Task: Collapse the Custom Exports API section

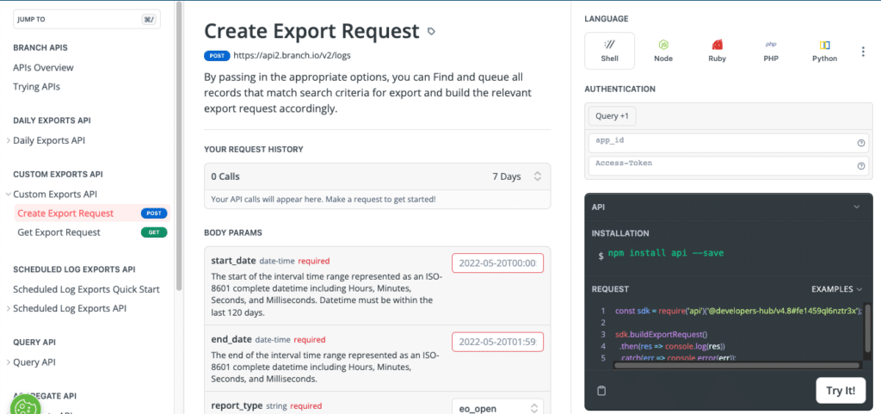Action: click(x=8, y=195)
